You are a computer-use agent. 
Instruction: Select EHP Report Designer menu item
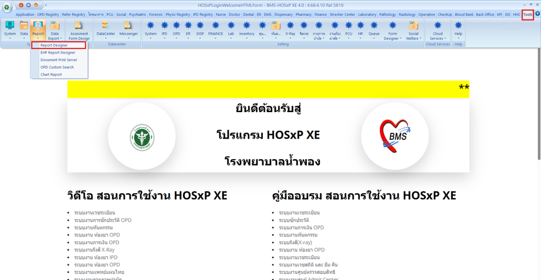click(x=58, y=52)
